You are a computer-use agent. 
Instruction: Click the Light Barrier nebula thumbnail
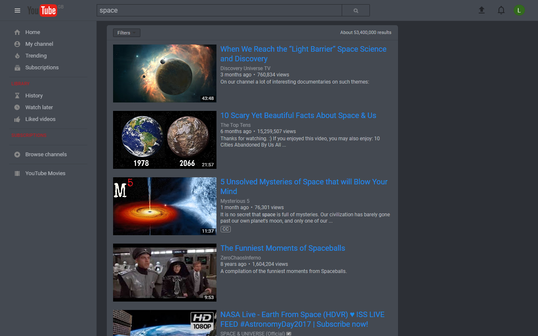tap(165, 73)
